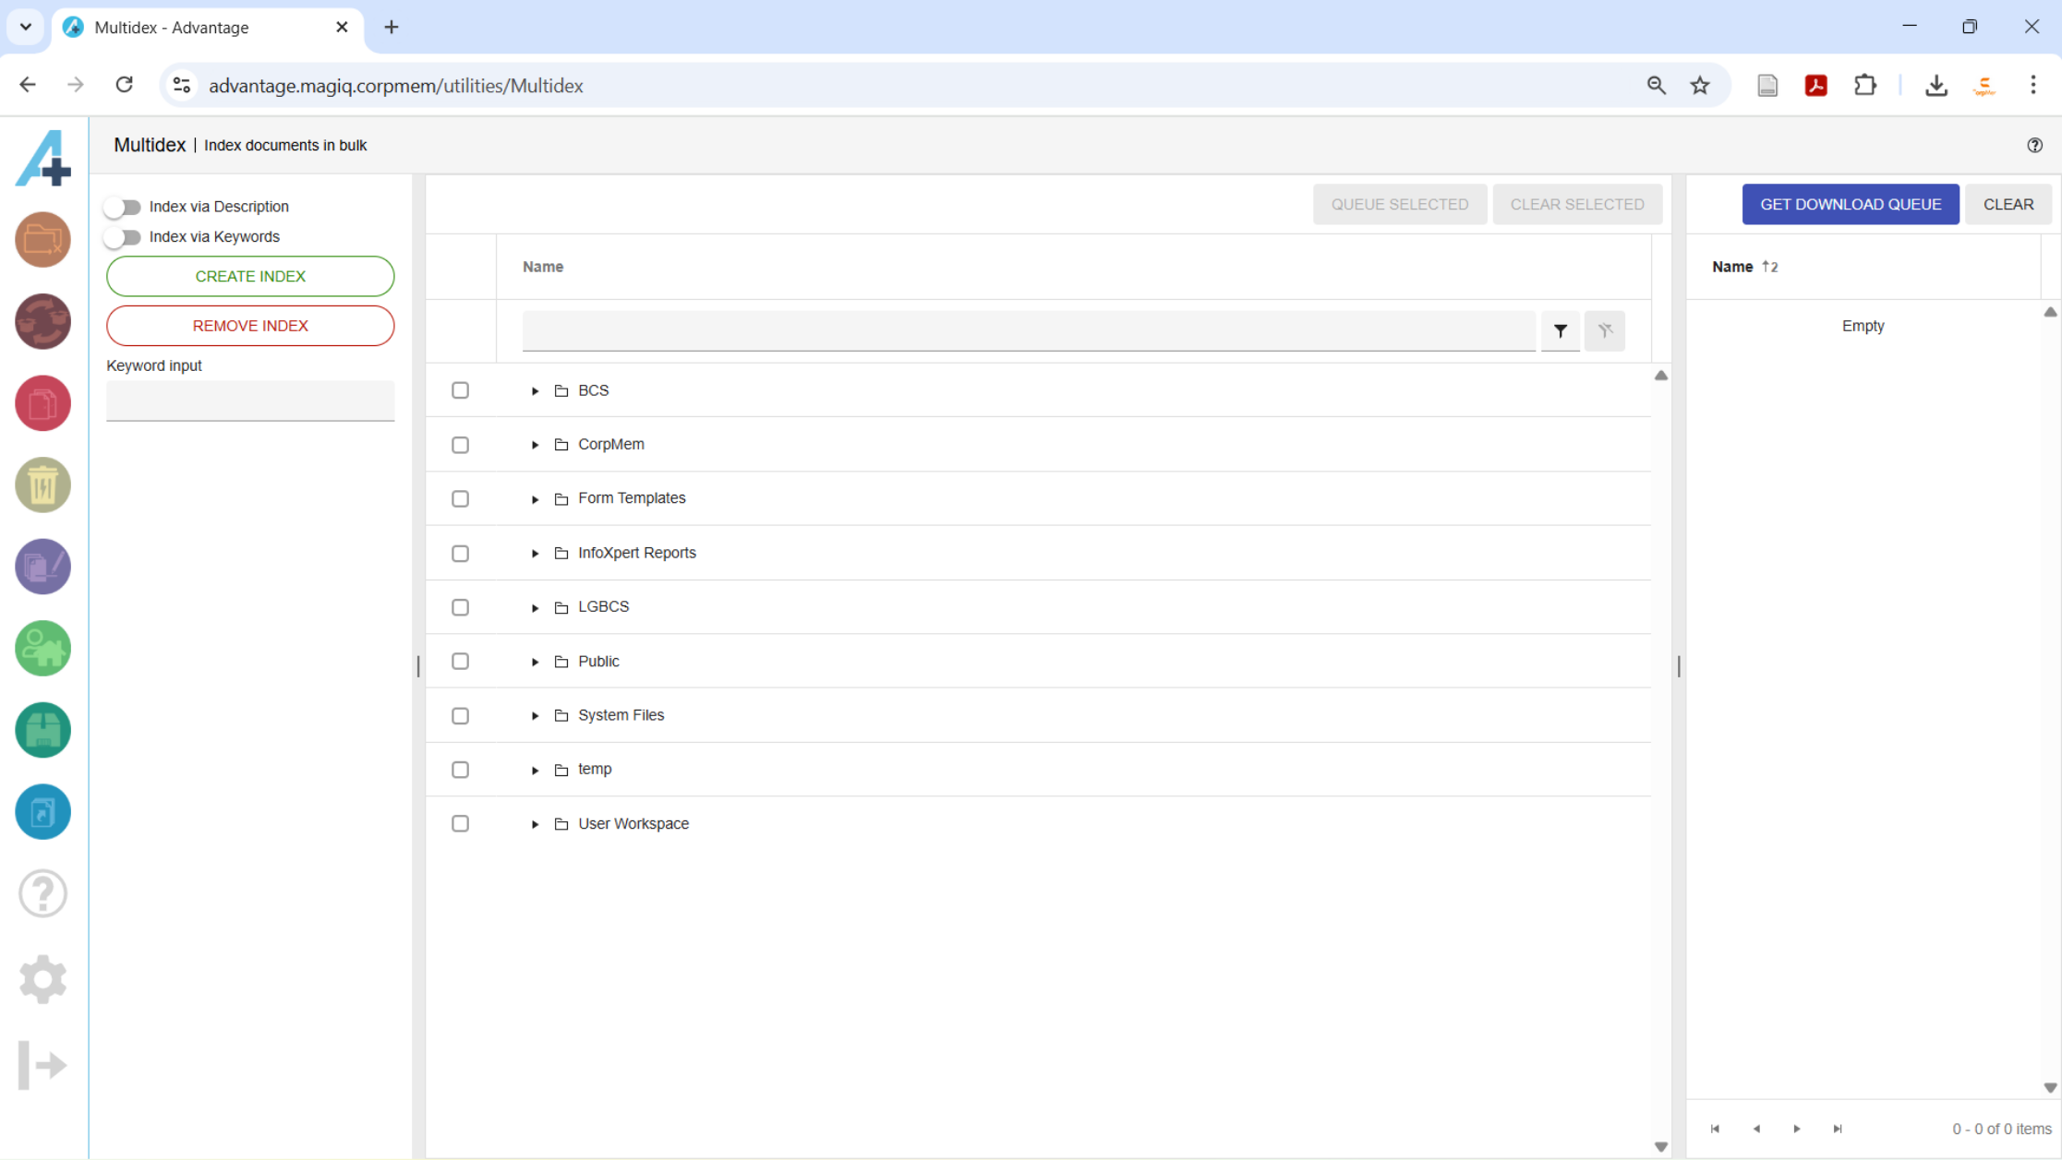
Task: Select the Multidex - Advantage browser tab
Action: pos(172,28)
